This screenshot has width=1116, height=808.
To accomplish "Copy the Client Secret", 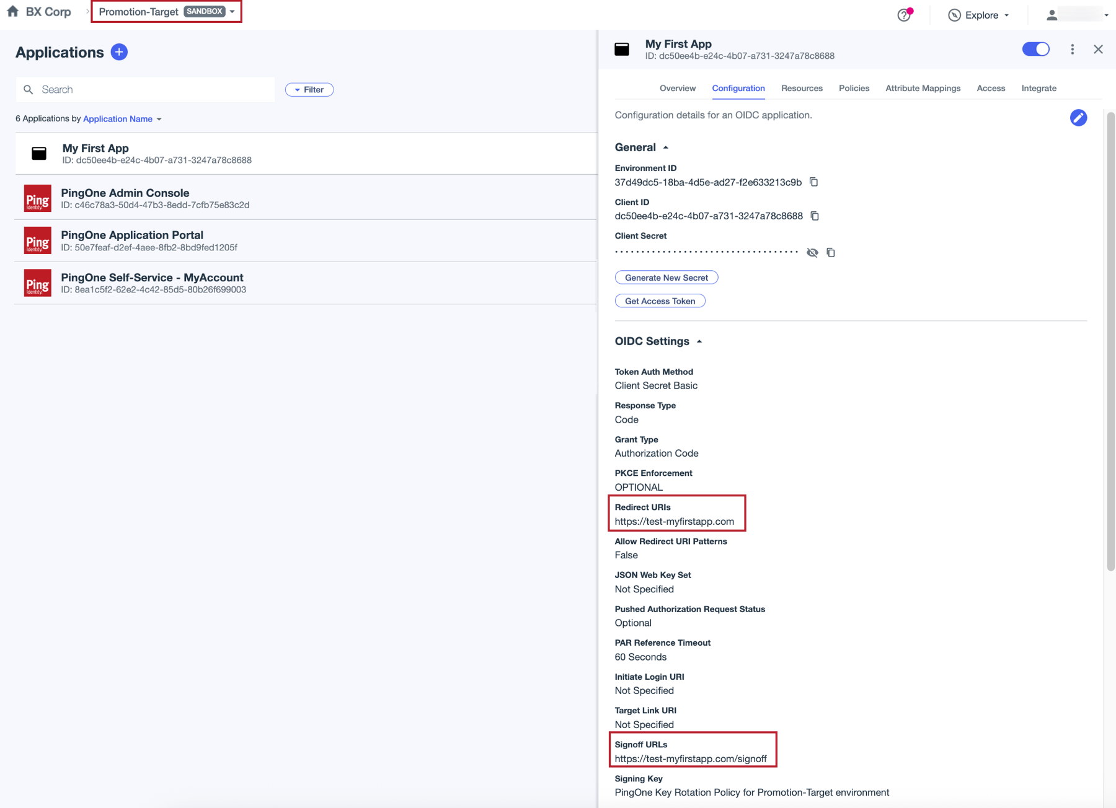I will 831,253.
